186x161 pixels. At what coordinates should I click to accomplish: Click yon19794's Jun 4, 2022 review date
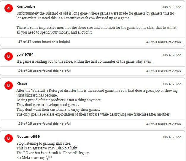[x=171, y=55]
